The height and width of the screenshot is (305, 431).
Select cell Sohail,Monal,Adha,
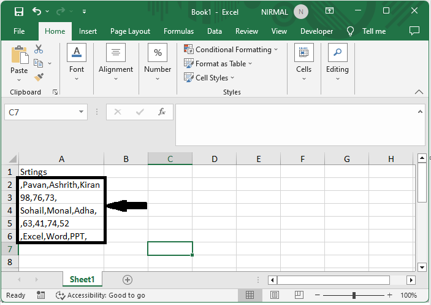pyautogui.click(x=61, y=210)
